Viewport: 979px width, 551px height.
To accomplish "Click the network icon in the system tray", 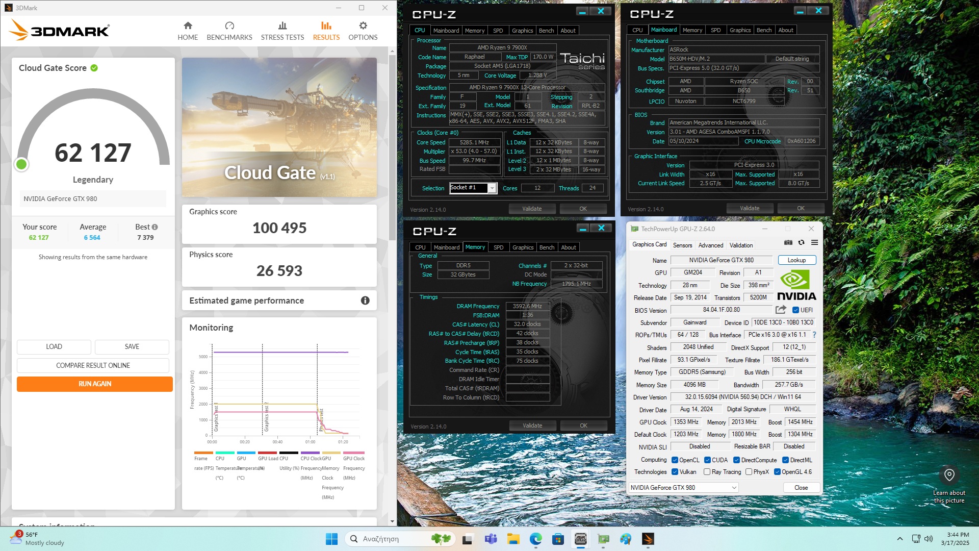I will tap(916, 539).
